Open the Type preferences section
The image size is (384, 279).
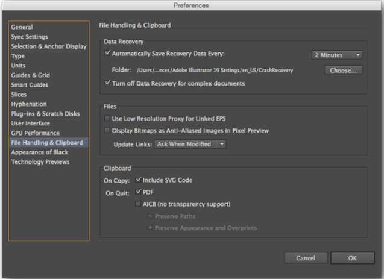(18, 56)
